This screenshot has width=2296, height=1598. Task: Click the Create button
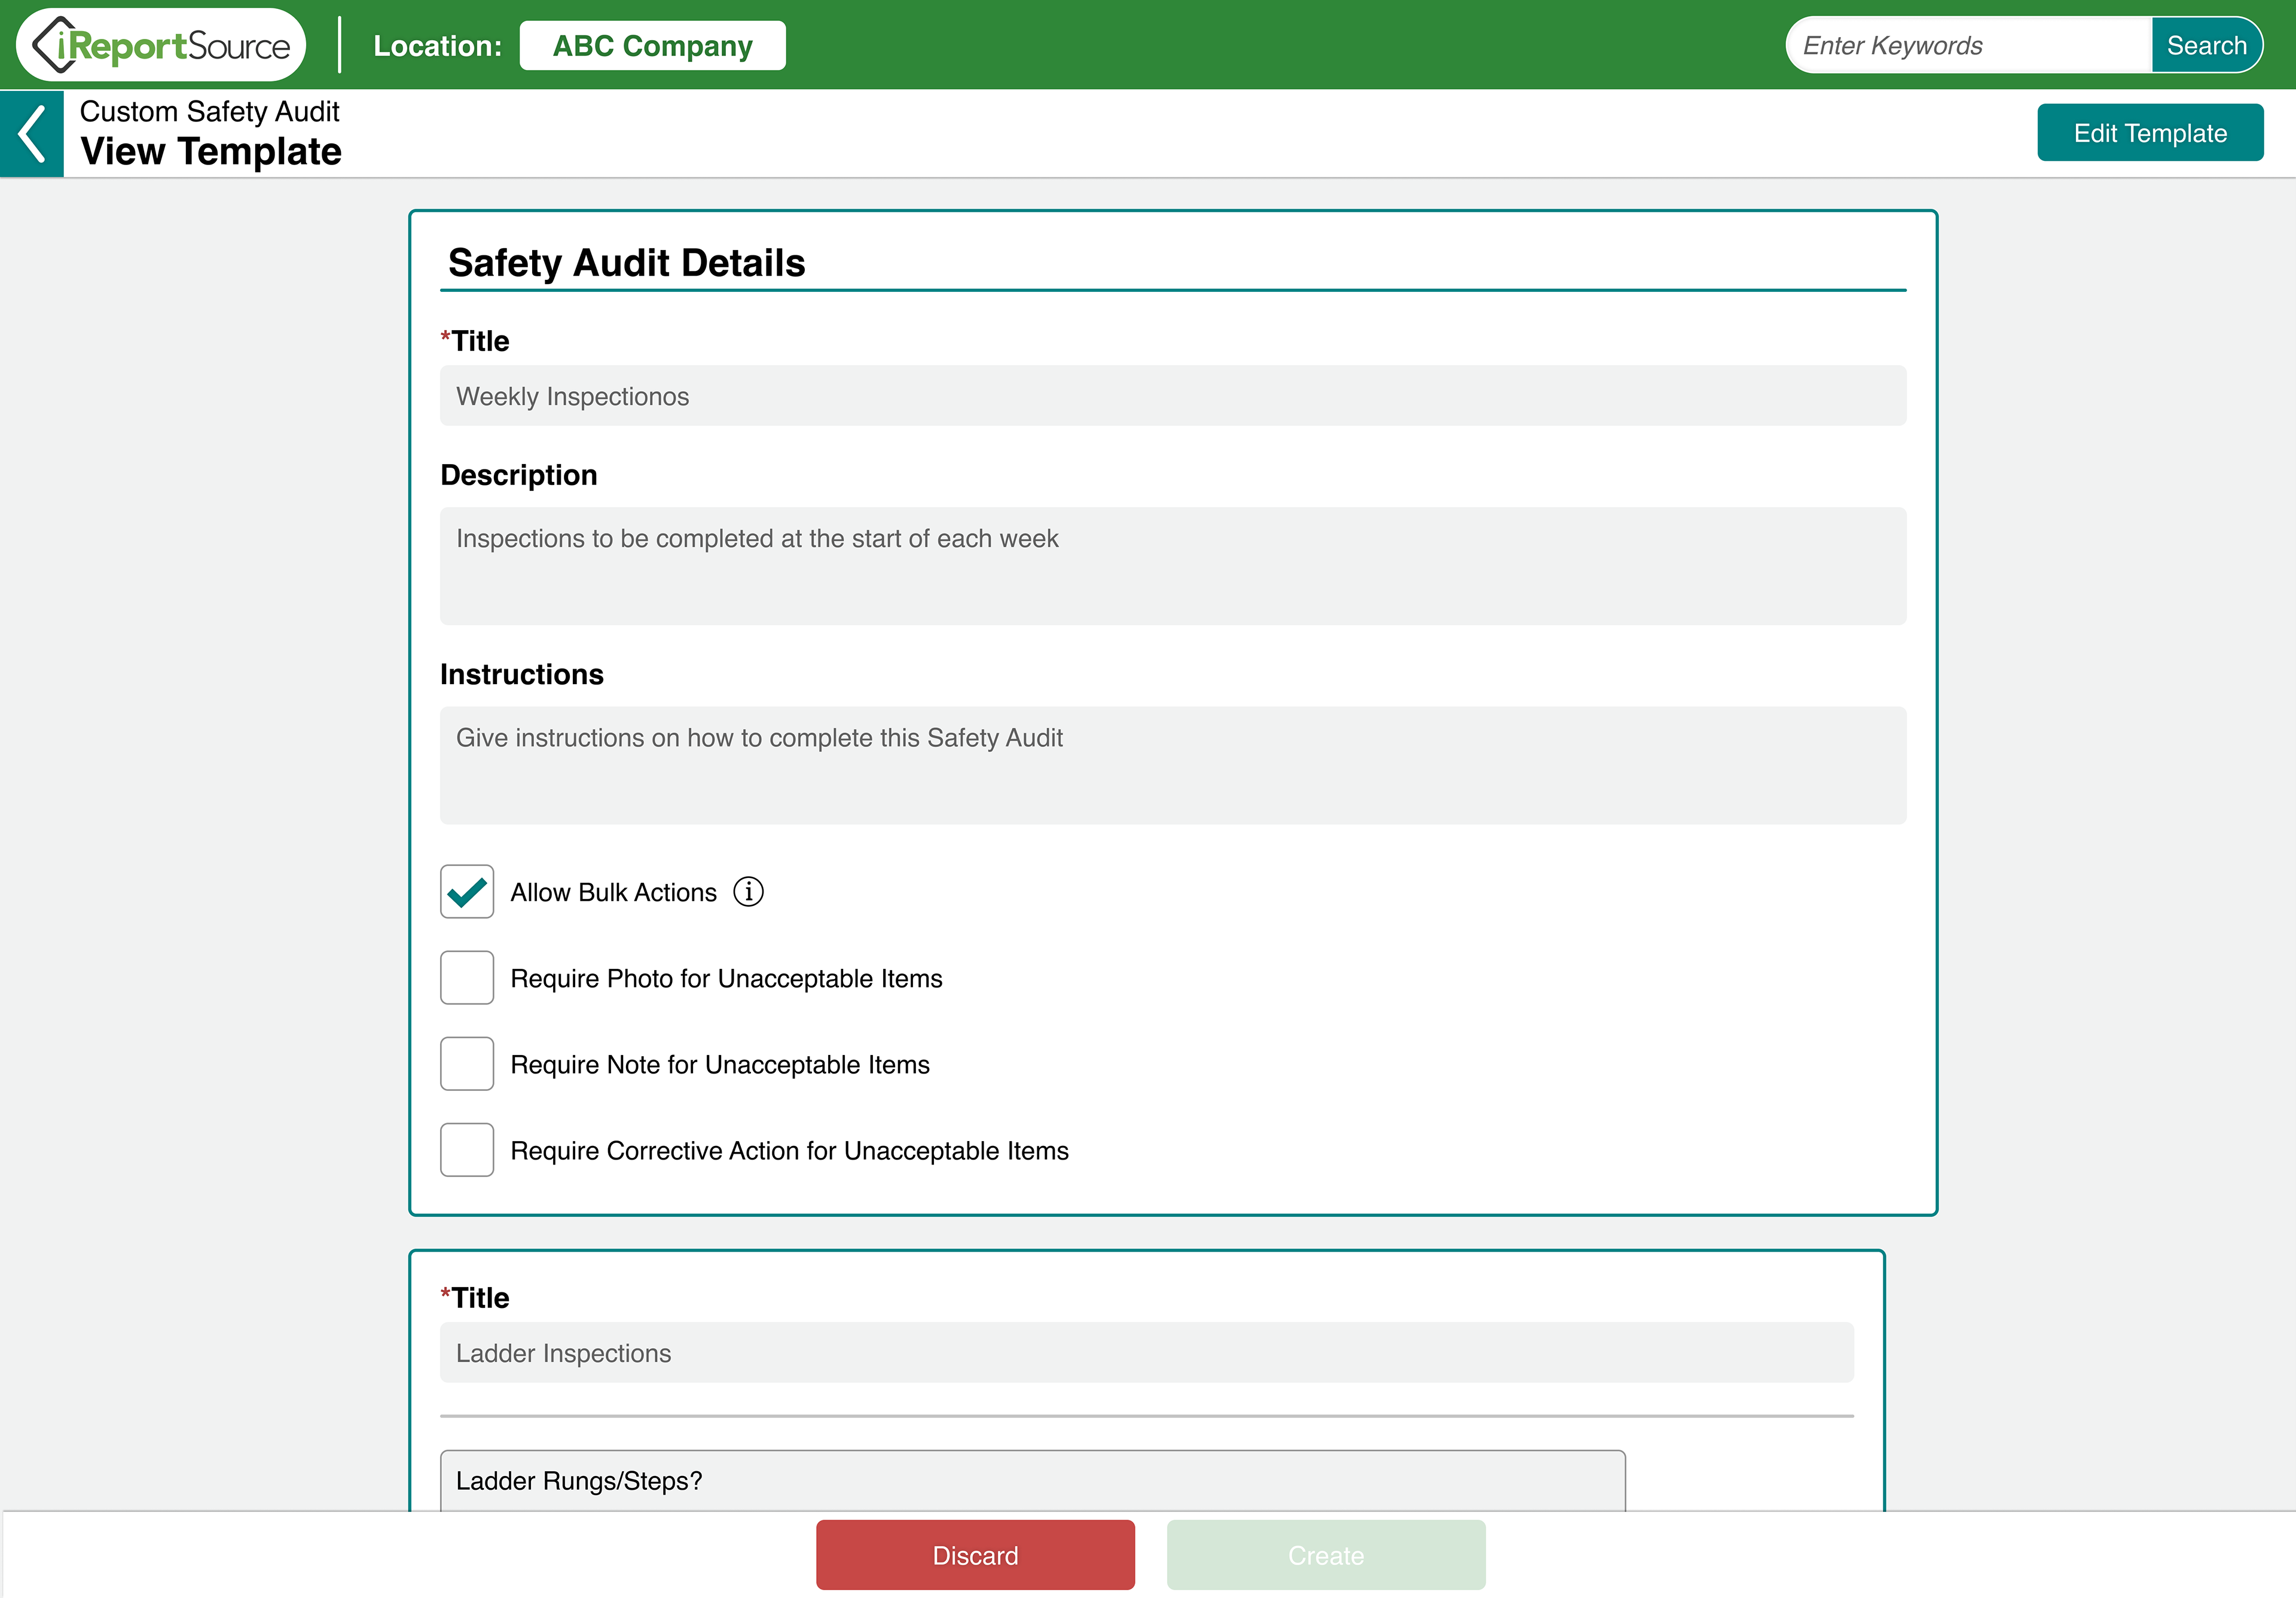tap(1325, 1554)
